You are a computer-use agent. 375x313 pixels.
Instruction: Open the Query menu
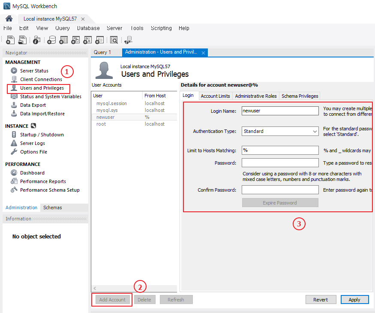[63, 28]
